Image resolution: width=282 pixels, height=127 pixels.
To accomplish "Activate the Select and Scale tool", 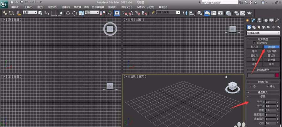I will coord(81,13).
